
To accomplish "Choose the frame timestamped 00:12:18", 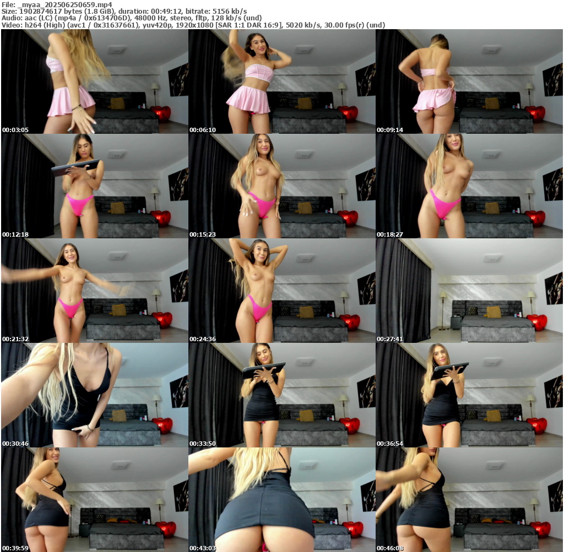I will [x=95, y=186].
